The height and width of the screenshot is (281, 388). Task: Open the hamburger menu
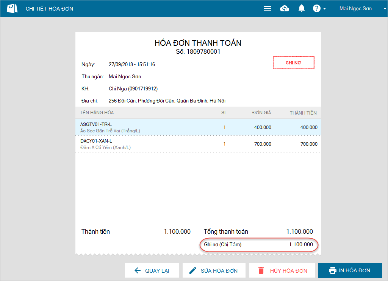(268, 8)
